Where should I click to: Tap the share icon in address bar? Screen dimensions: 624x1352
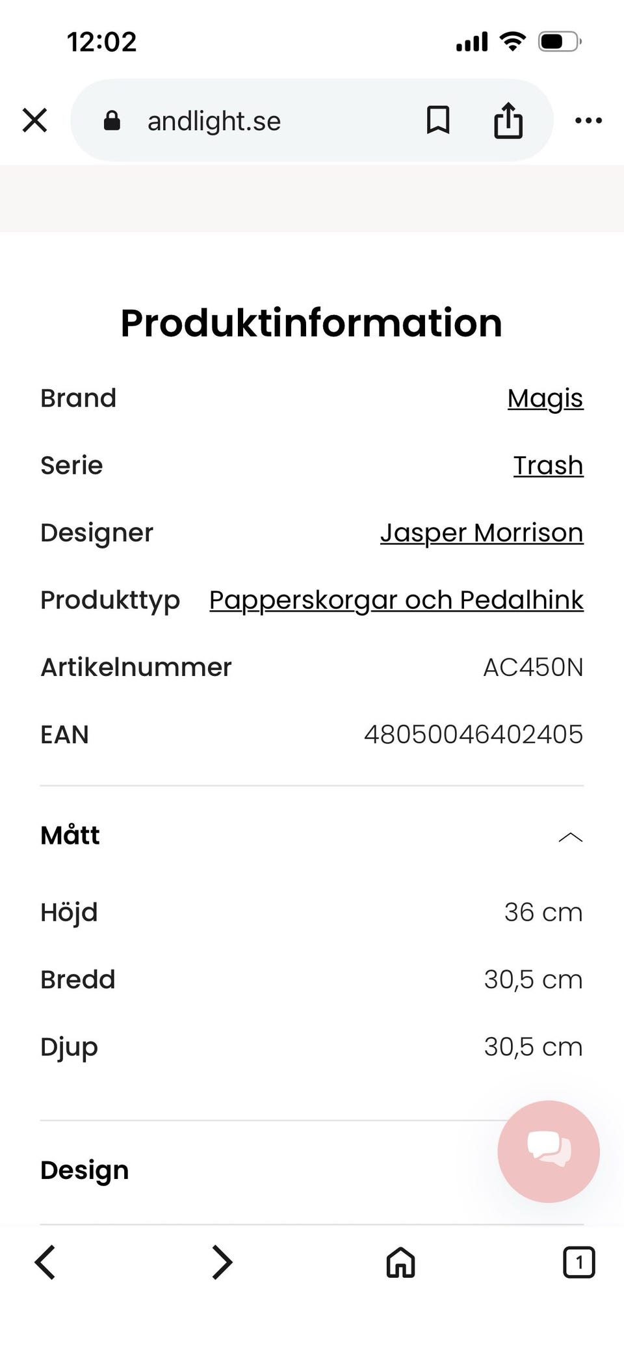coord(508,120)
